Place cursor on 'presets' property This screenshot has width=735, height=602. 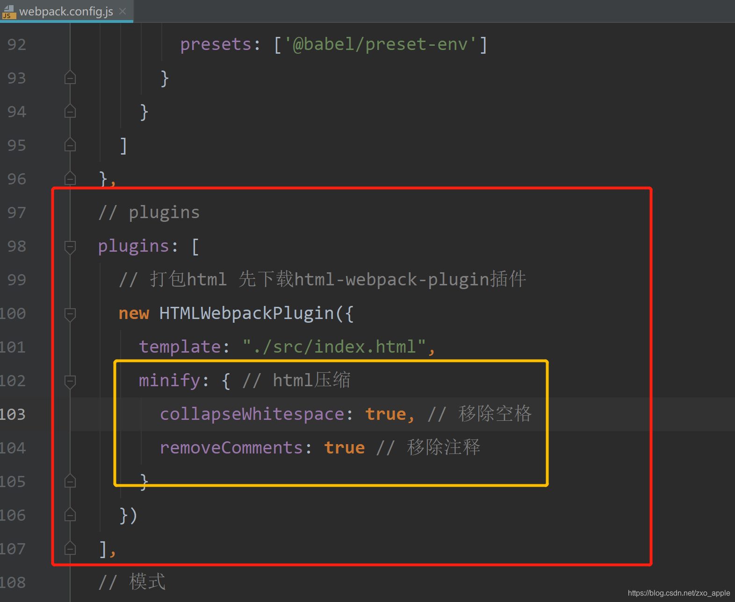(216, 44)
